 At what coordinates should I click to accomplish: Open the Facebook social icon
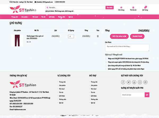tap(123, 82)
